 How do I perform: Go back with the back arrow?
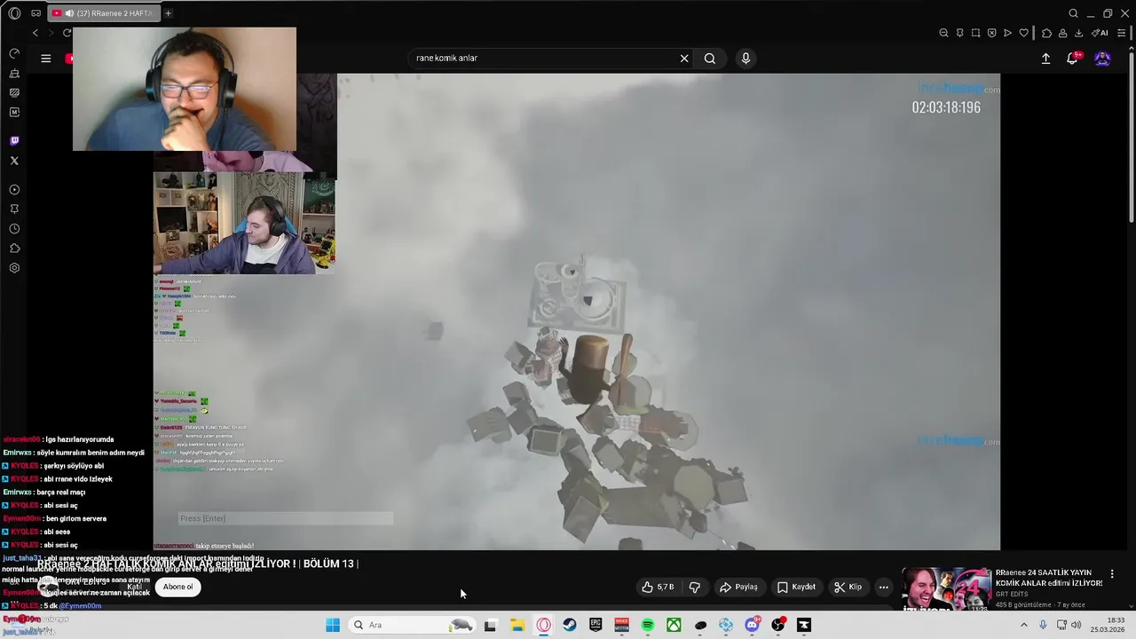(35, 33)
